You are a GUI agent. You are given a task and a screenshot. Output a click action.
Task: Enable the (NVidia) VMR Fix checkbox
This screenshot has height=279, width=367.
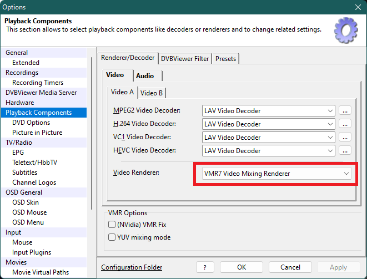[x=111, y=225]
